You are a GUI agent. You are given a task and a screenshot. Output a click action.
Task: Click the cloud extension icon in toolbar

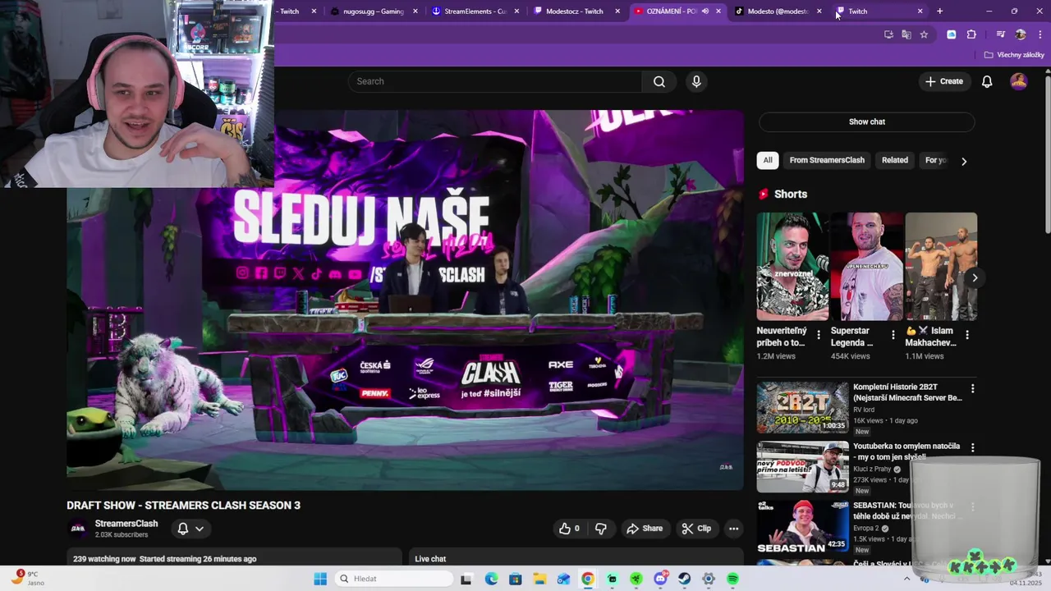point(952,34)
